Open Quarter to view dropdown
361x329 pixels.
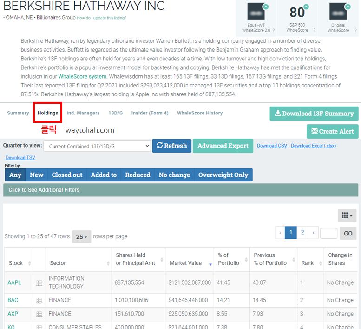[97, 146]
